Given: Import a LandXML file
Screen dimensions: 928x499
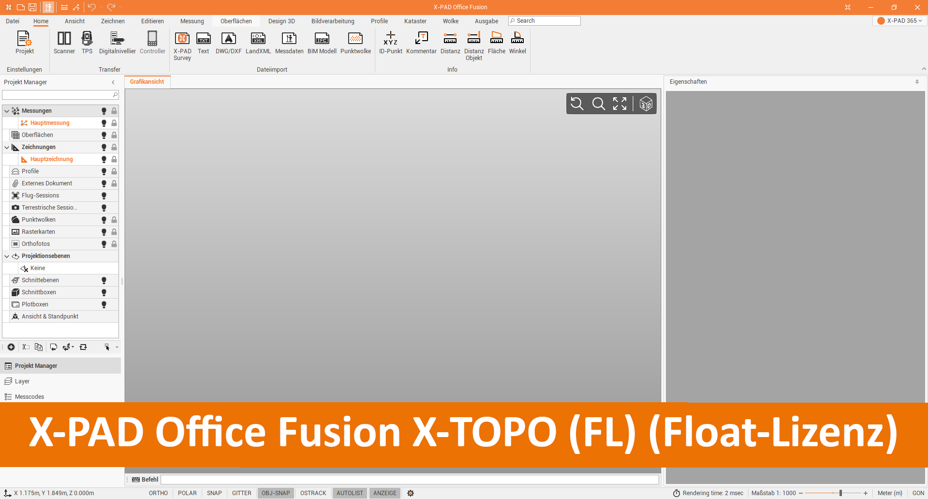Looking at the screenshot, I should click(258, 43).
